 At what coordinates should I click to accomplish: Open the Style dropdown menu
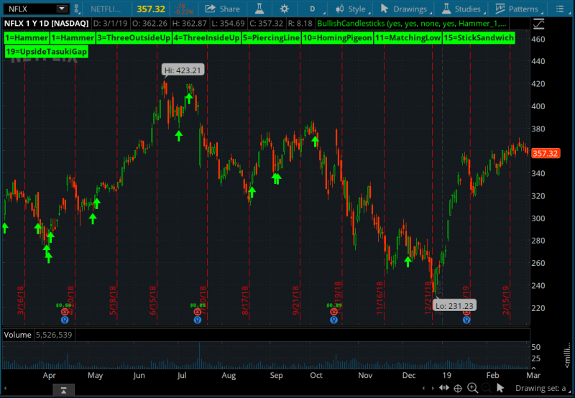pos(351,9)
